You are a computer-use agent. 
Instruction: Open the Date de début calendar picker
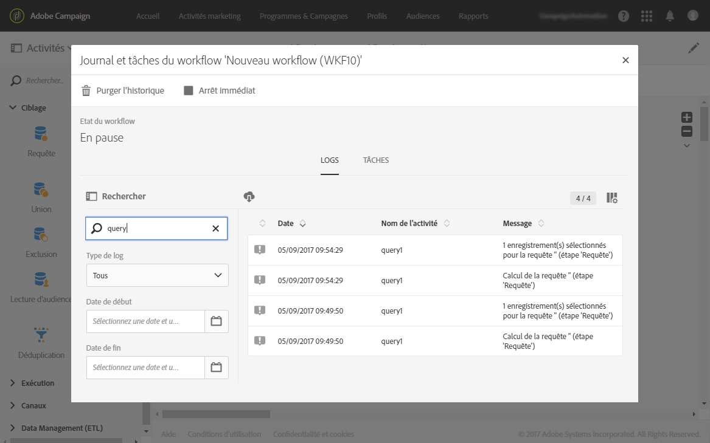point(216,321)
